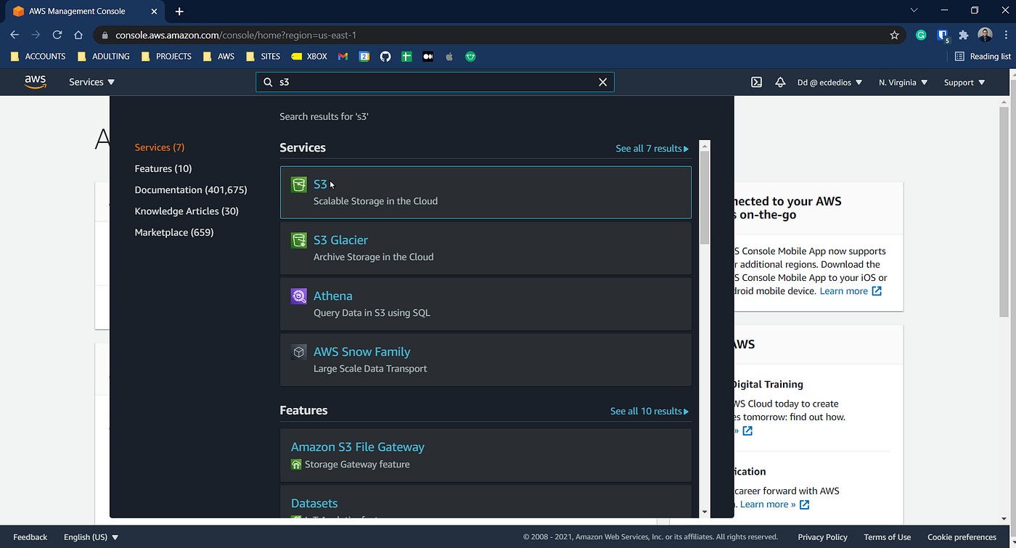Image resolution: width=1016 pixels, height=548 pixels.
Task: Open the GitHub bookmark icon
Action: (385, 57)
